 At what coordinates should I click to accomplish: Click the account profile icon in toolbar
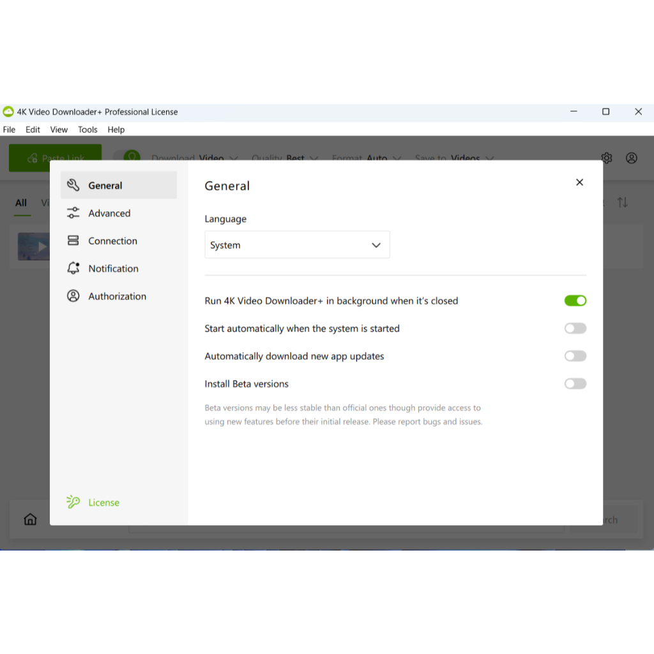pos(632,158)
